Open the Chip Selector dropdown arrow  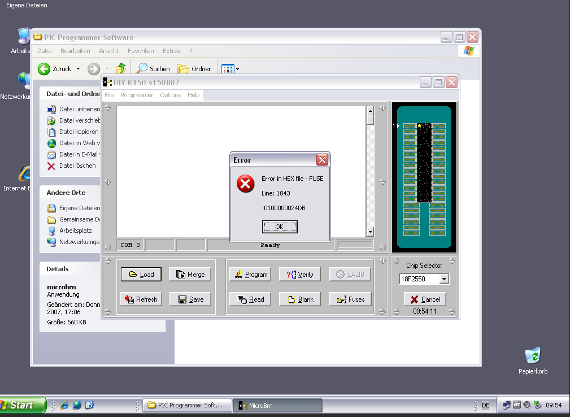point(444,279)
